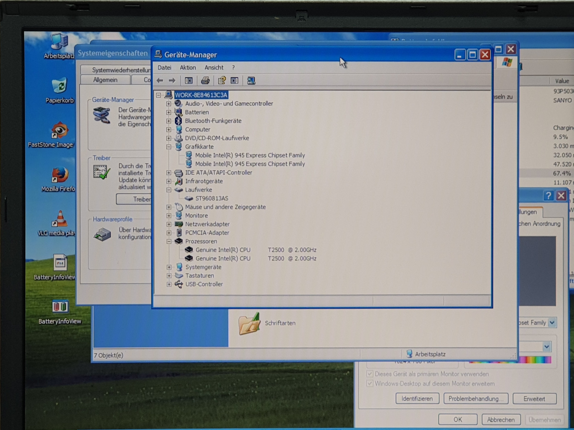This screenshot has height=430, width=574.
Task: Click the color quality spectrum bar
Action: pyautogui.click(x=509, y=360)
